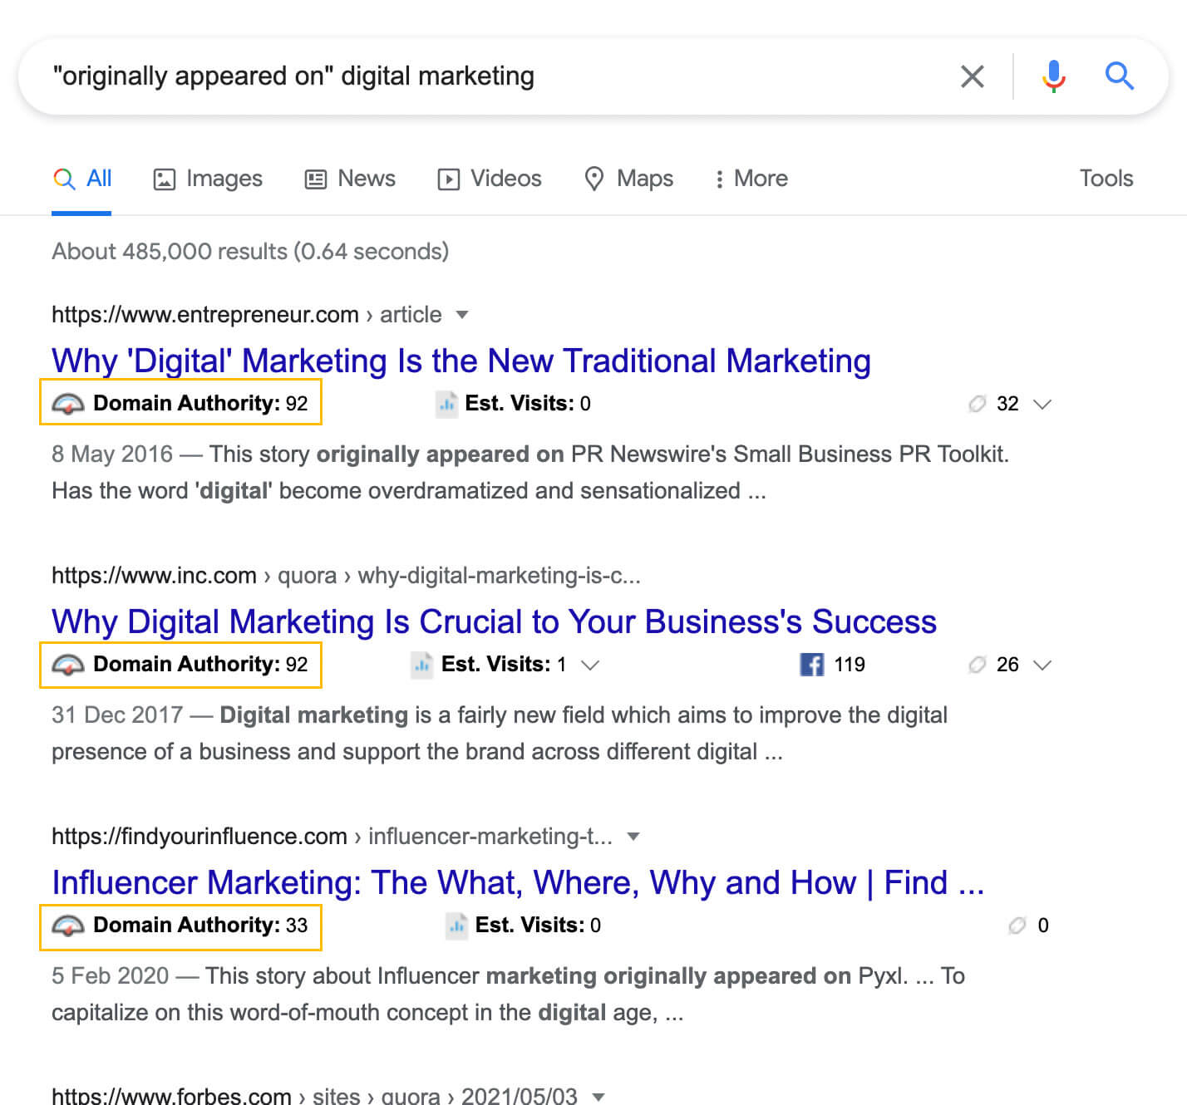The image size is (1187, 1105).
Task: Expand the findyourinfluence.com breadcrumb dropdown arrow
Action: (x=634, y=837)
